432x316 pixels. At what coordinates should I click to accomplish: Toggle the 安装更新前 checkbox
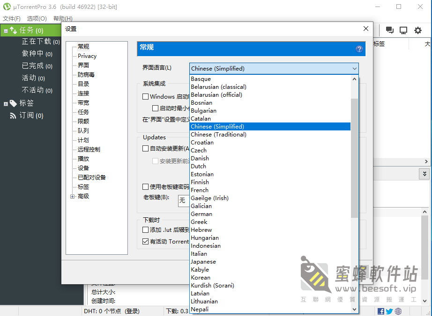tap(156, 161)
